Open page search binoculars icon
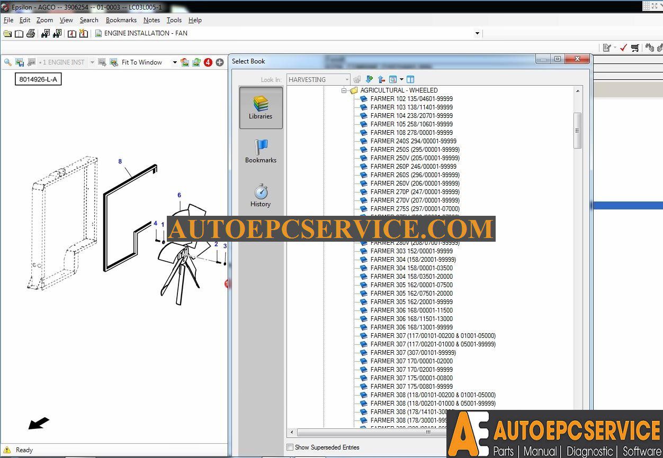 pos(57,33)
